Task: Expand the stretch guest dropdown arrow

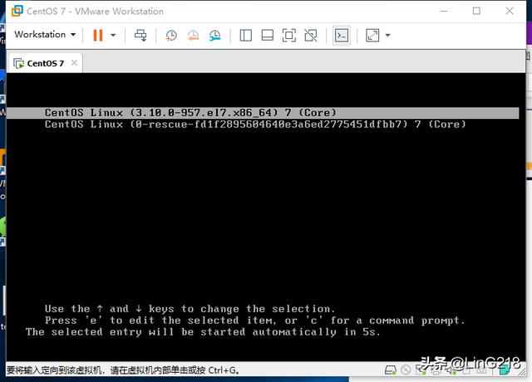Action: point(388,35)
